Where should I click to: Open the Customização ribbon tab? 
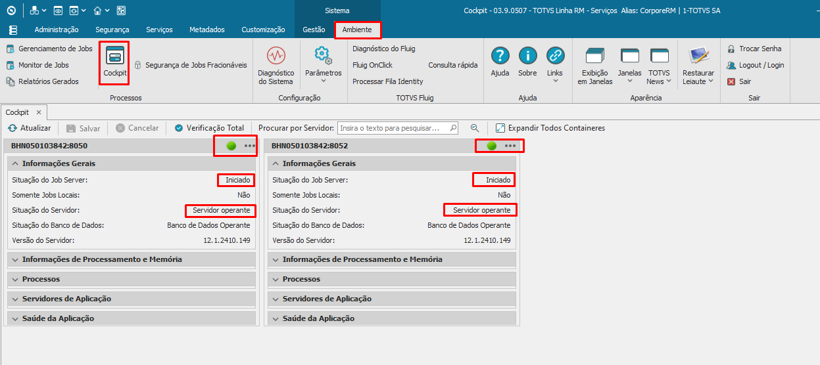(263, 30)
